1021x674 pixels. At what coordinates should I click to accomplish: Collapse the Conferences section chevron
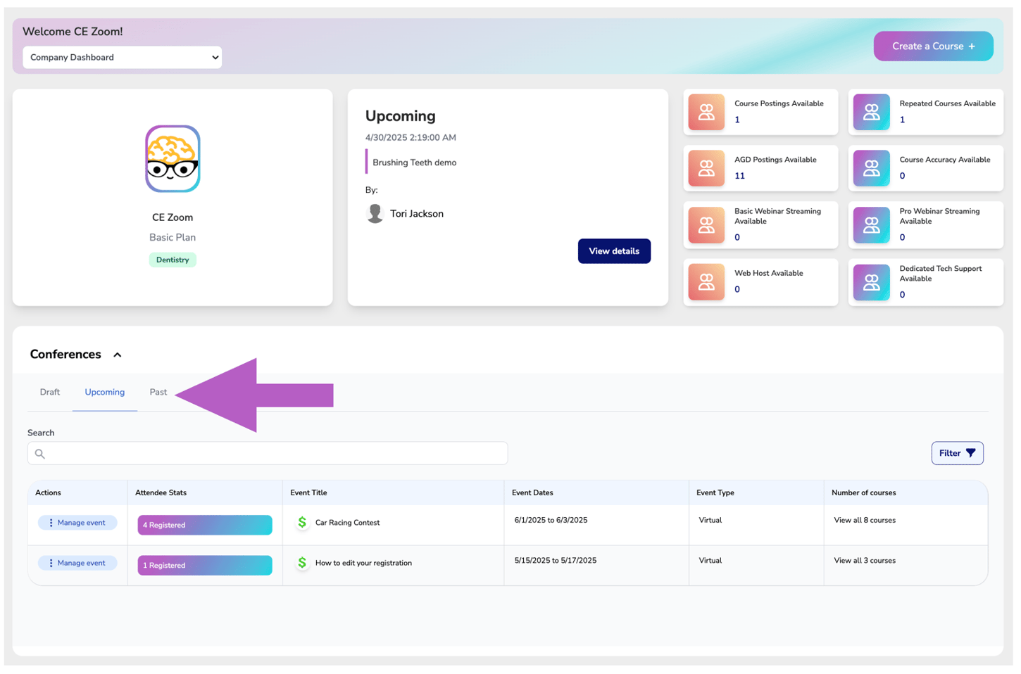tap(117, 355)
